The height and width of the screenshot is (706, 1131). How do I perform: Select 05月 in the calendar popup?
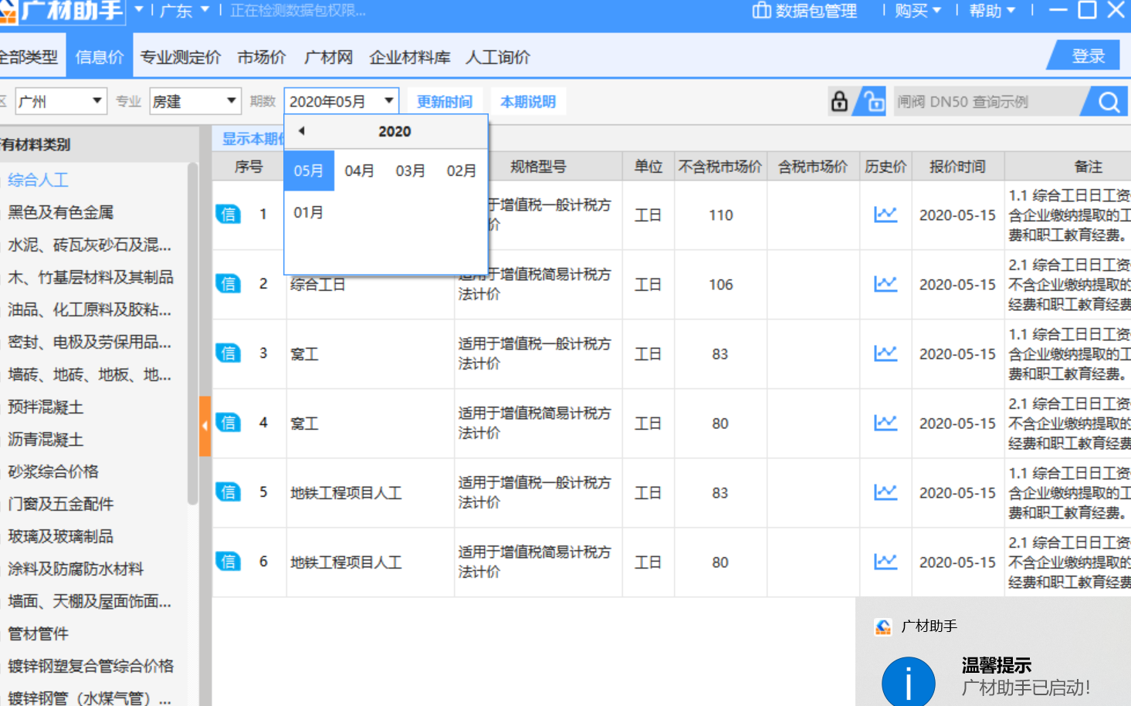click(x=309, y=171)
